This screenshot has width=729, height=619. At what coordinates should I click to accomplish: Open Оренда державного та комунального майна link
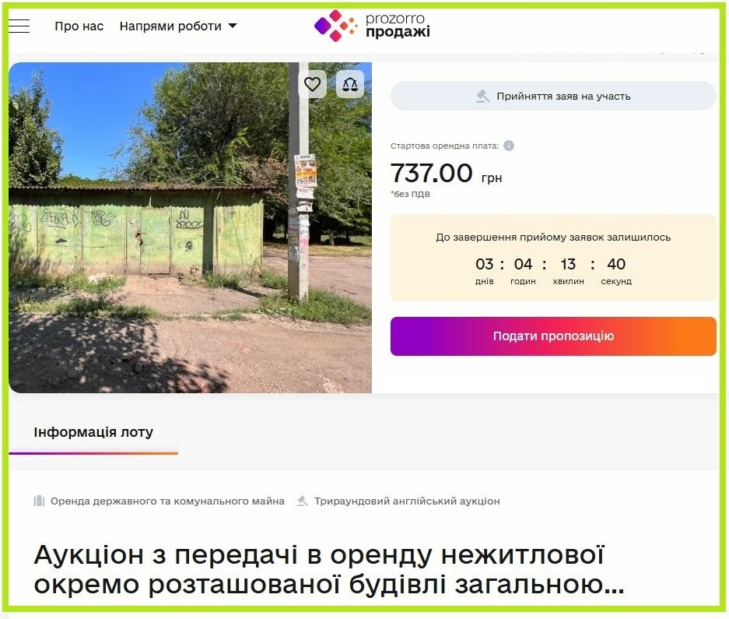point(167,501)
